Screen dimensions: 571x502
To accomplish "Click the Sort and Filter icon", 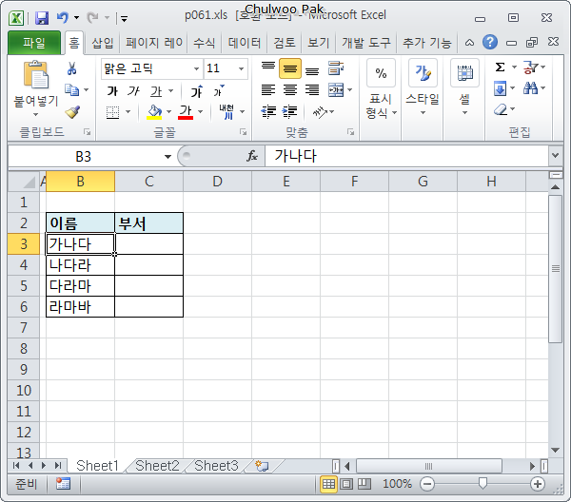I will [530, 67].
